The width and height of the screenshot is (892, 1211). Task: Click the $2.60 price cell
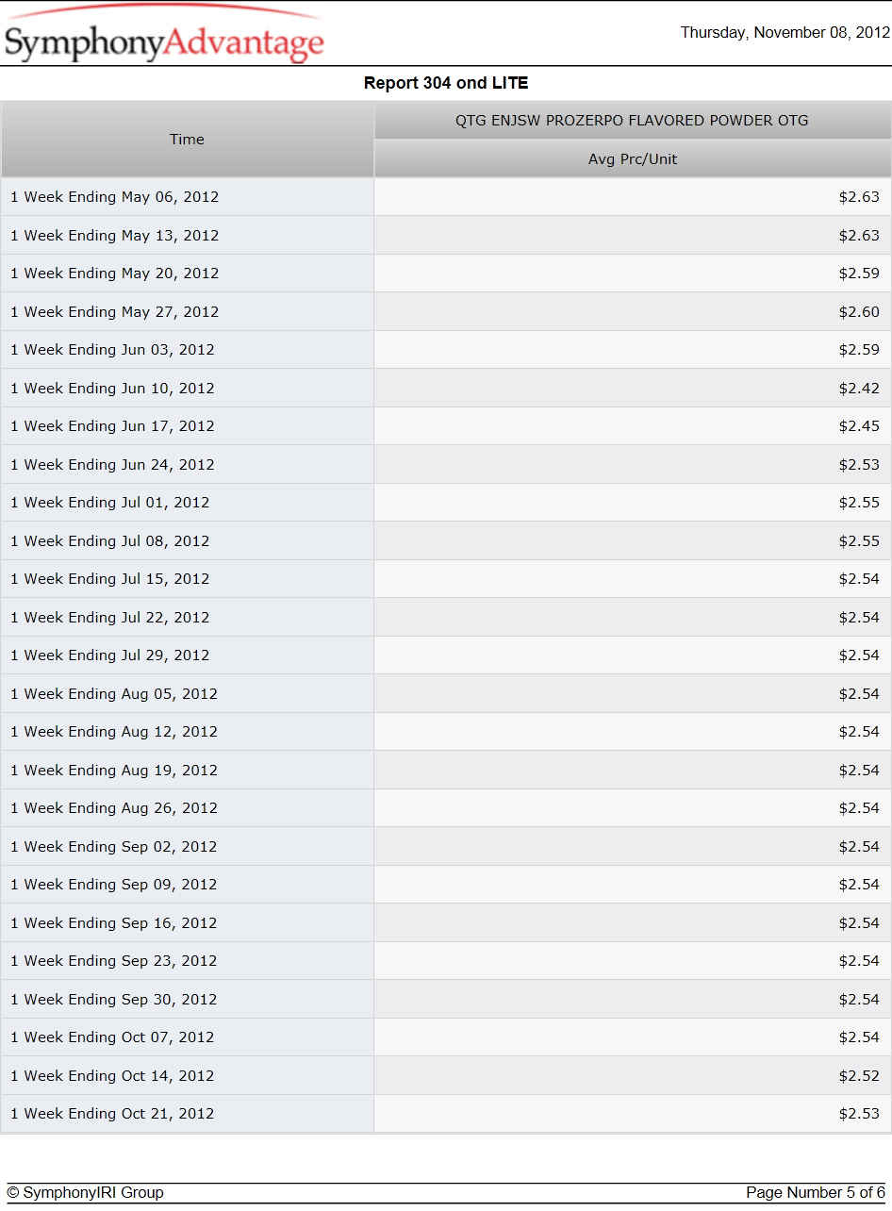pos(633,312)
